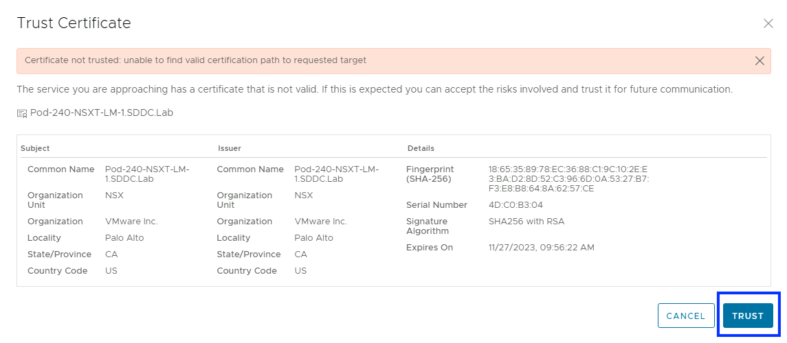
Task: Click the Pod-240-NSXT-LM-1.SDDC.Lab certificate name
Action: pos(101,113)
